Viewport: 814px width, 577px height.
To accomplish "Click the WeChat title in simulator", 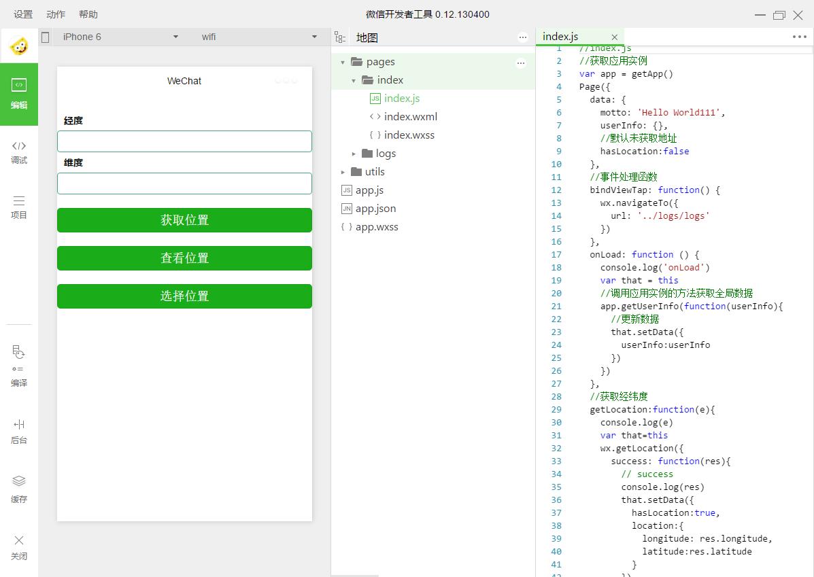I will [x=184, y=81].
